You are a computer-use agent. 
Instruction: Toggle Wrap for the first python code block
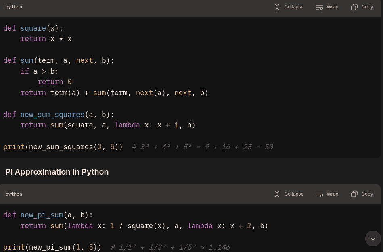pos(327,7)
